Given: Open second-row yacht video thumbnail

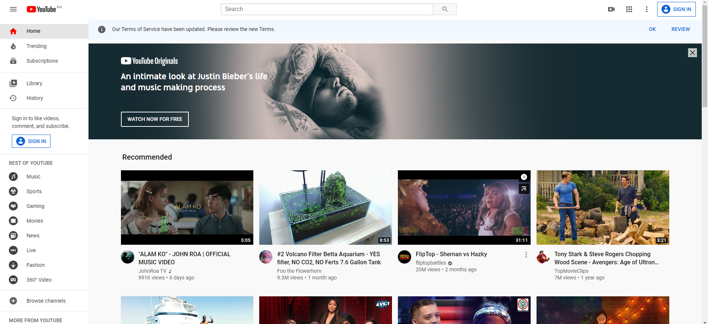Looking at the screenshot, I should pyautogui.click(x=187, y=310).
